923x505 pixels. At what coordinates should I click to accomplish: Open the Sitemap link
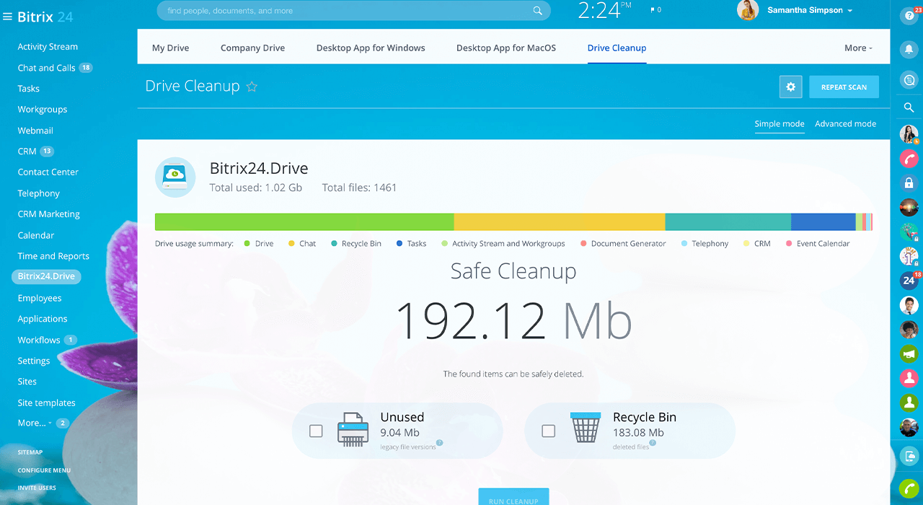pos(30,452)
